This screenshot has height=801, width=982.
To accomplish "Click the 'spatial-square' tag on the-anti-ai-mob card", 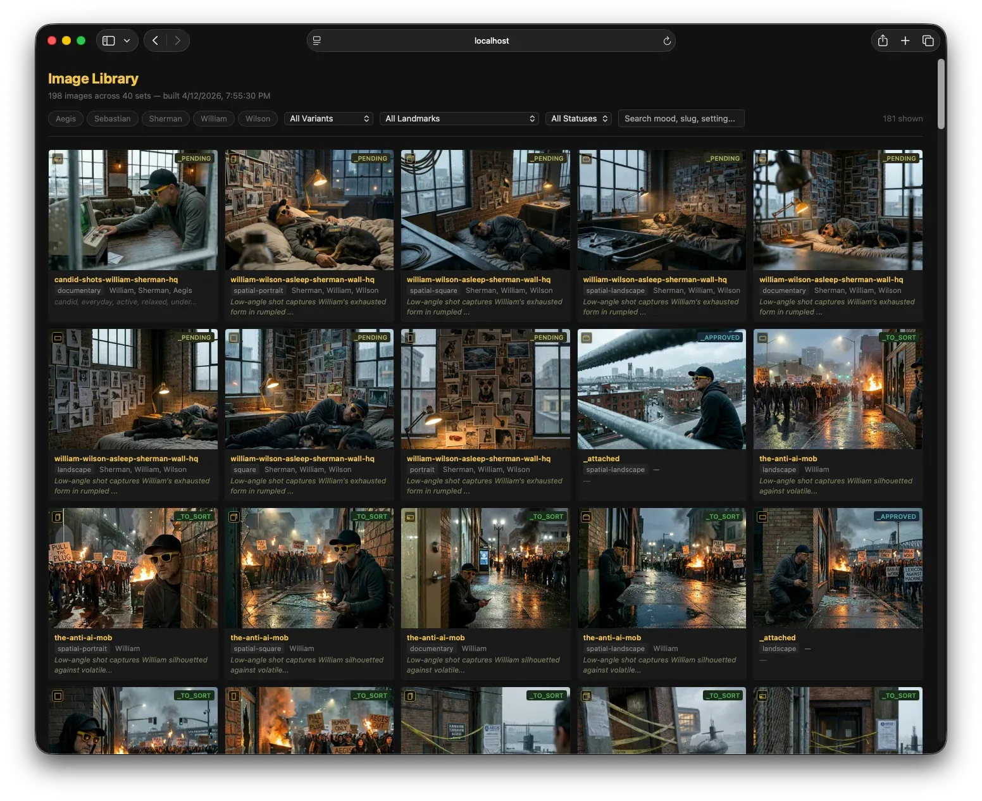I will (258, 649).
